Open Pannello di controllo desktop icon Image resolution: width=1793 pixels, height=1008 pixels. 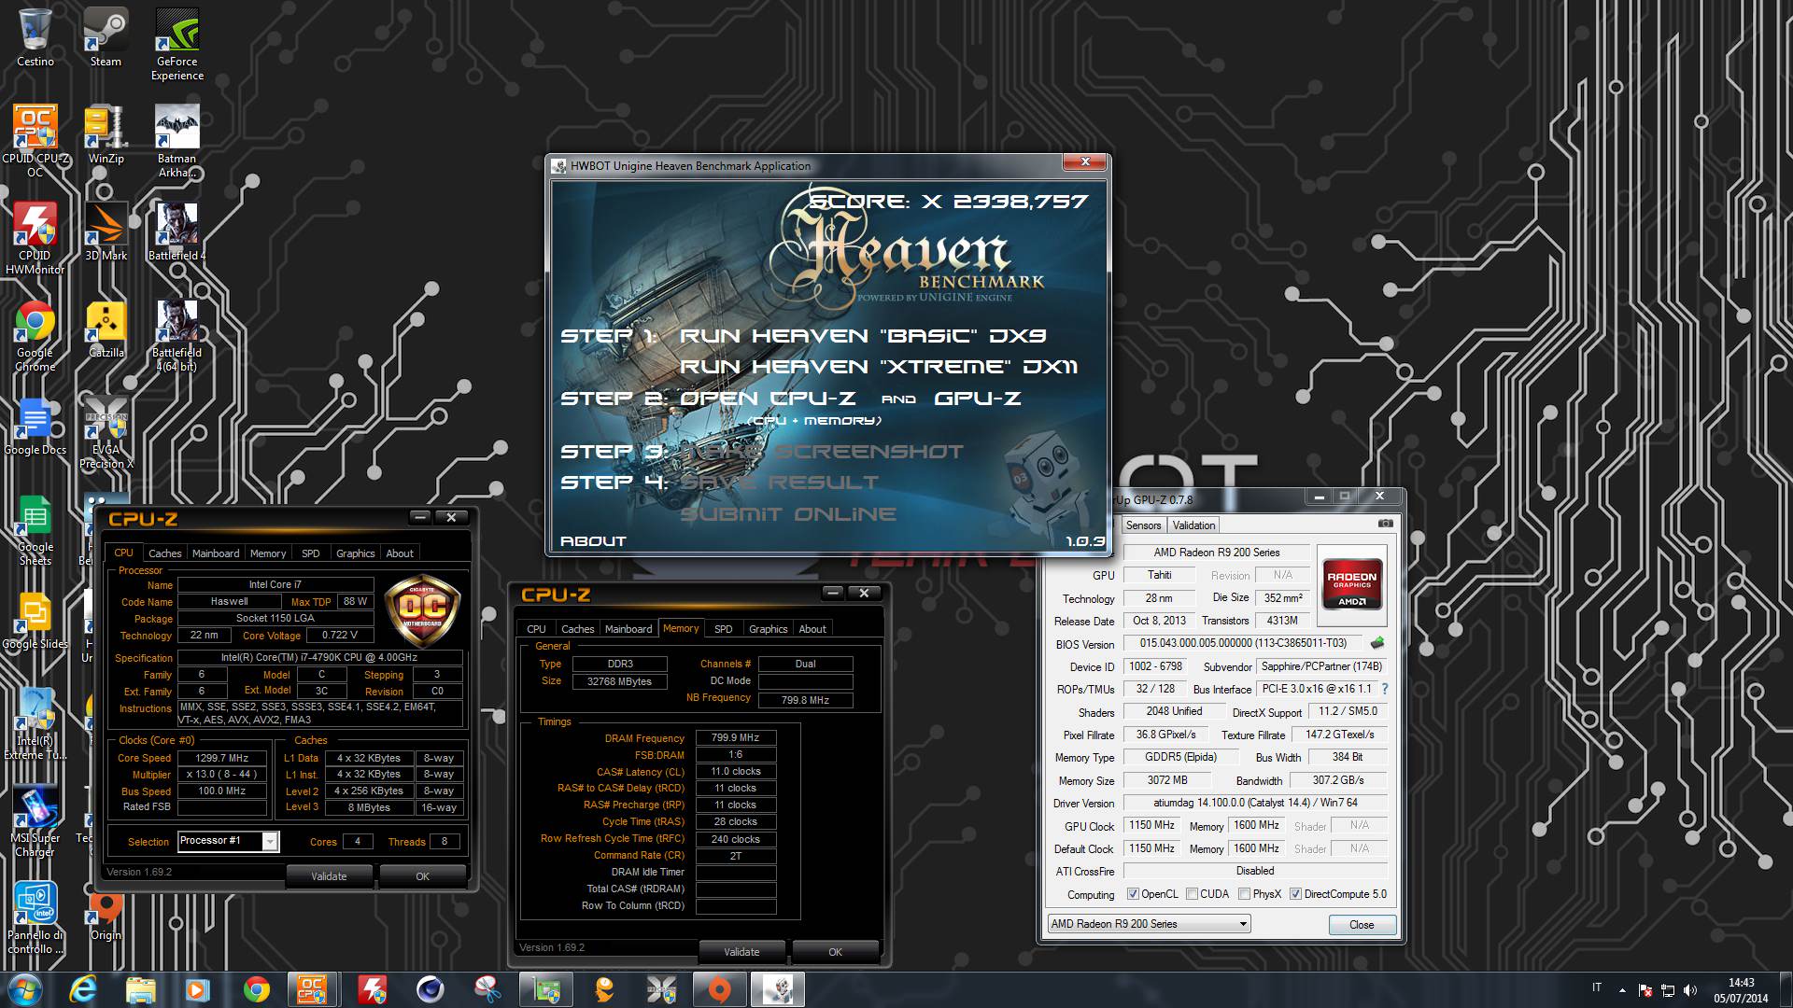coord(35,918)
